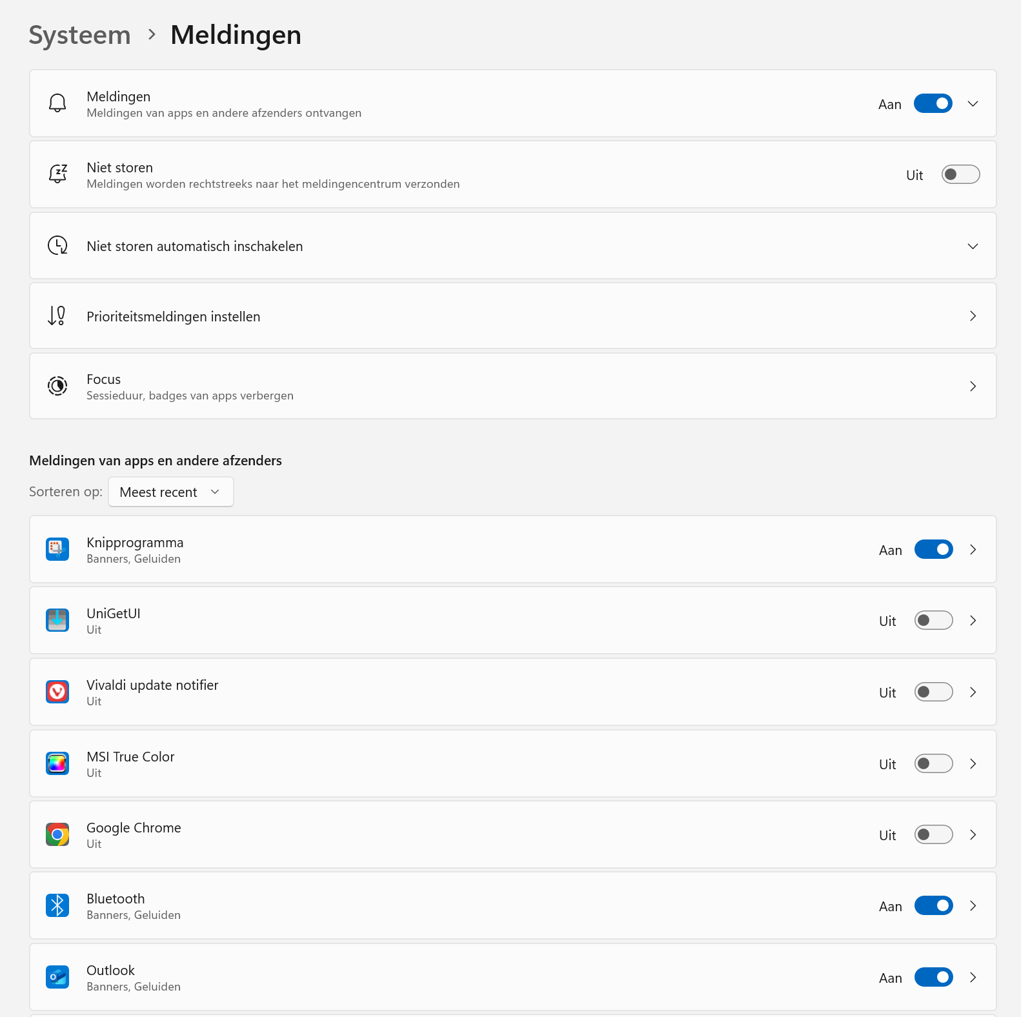Expand Niet storen automatisch inschakelen
Image resolution: width=1021 pixels, height=1017 pixels.
click(973, 245)
